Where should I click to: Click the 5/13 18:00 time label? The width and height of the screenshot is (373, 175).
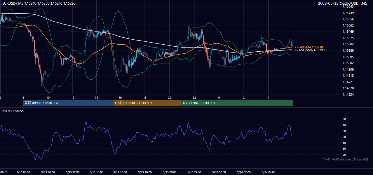coord(145,172)
